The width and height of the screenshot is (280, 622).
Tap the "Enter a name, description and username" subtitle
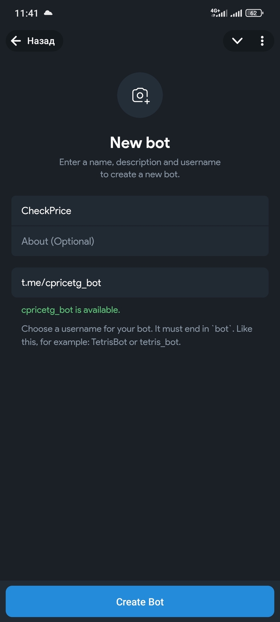pyautogui.click(x=140, y=162)
